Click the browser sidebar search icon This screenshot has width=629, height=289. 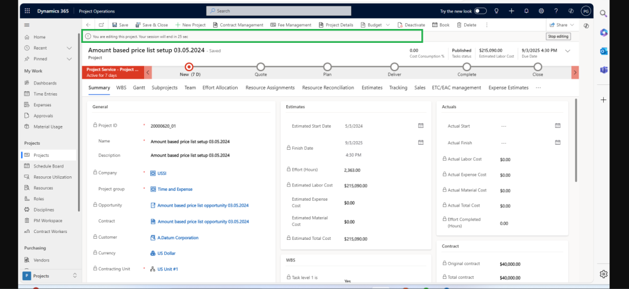pos(603,14)
